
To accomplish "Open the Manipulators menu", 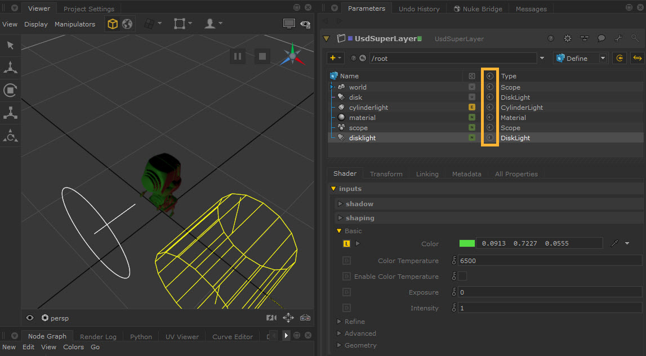I will 75,24.
